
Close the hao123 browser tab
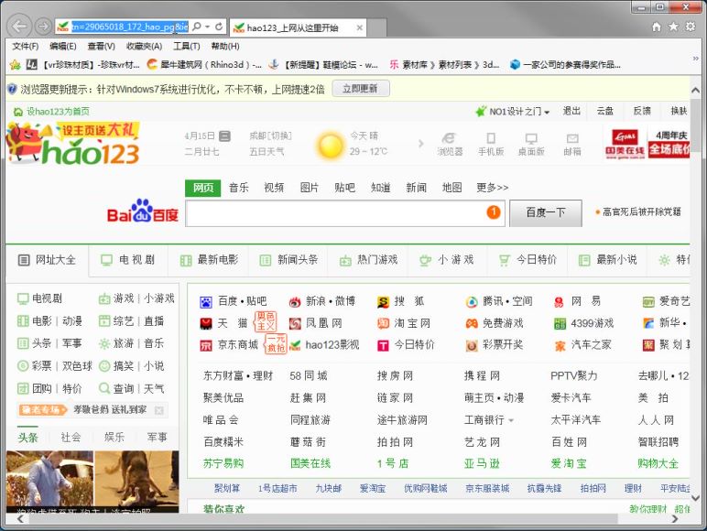click(359, 28)
